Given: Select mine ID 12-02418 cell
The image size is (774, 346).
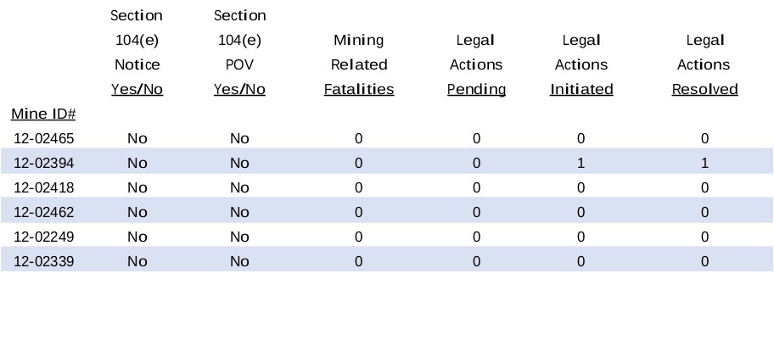Looking at the screenshot, I should (x=44, y=187).
